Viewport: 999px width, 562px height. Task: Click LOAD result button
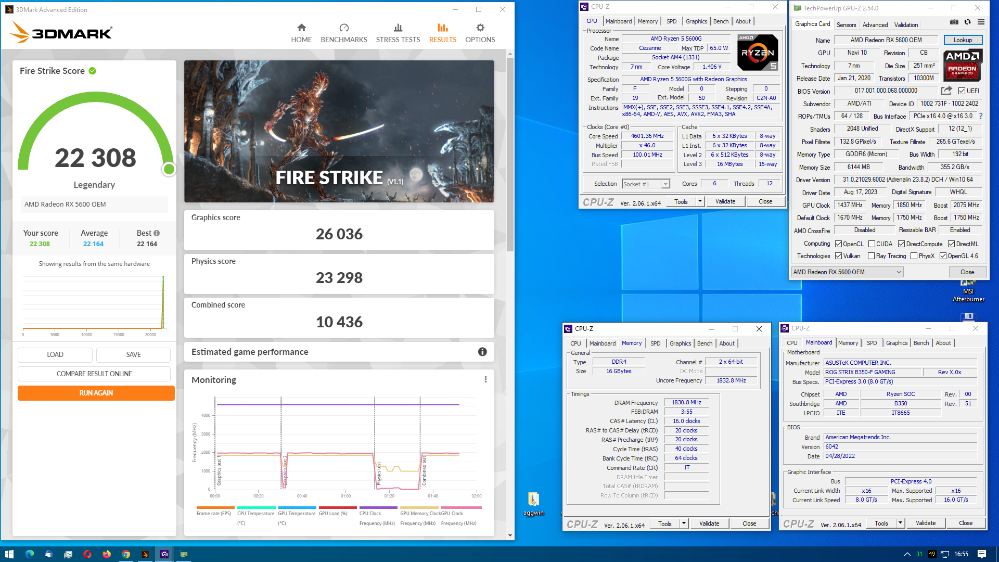click(55, 354)
